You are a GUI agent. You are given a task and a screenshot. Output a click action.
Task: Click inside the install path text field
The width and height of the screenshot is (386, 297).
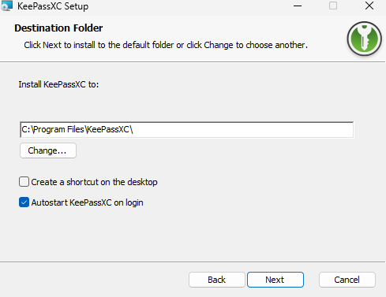point(186,129)
